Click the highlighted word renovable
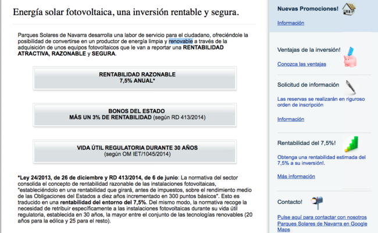 (181, 41)
